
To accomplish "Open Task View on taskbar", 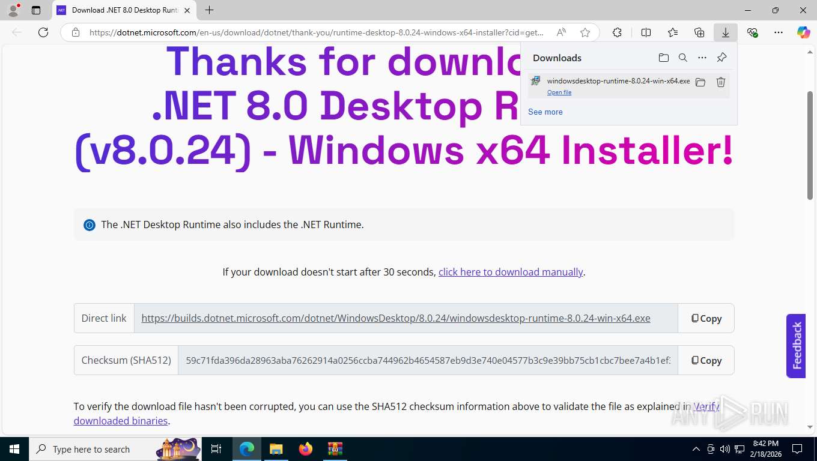I will pyautogui.click(x=216, y=449).
